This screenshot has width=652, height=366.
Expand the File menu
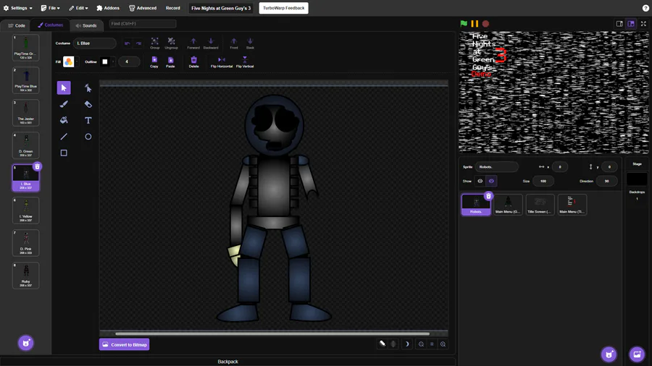[x=50, y=8]
